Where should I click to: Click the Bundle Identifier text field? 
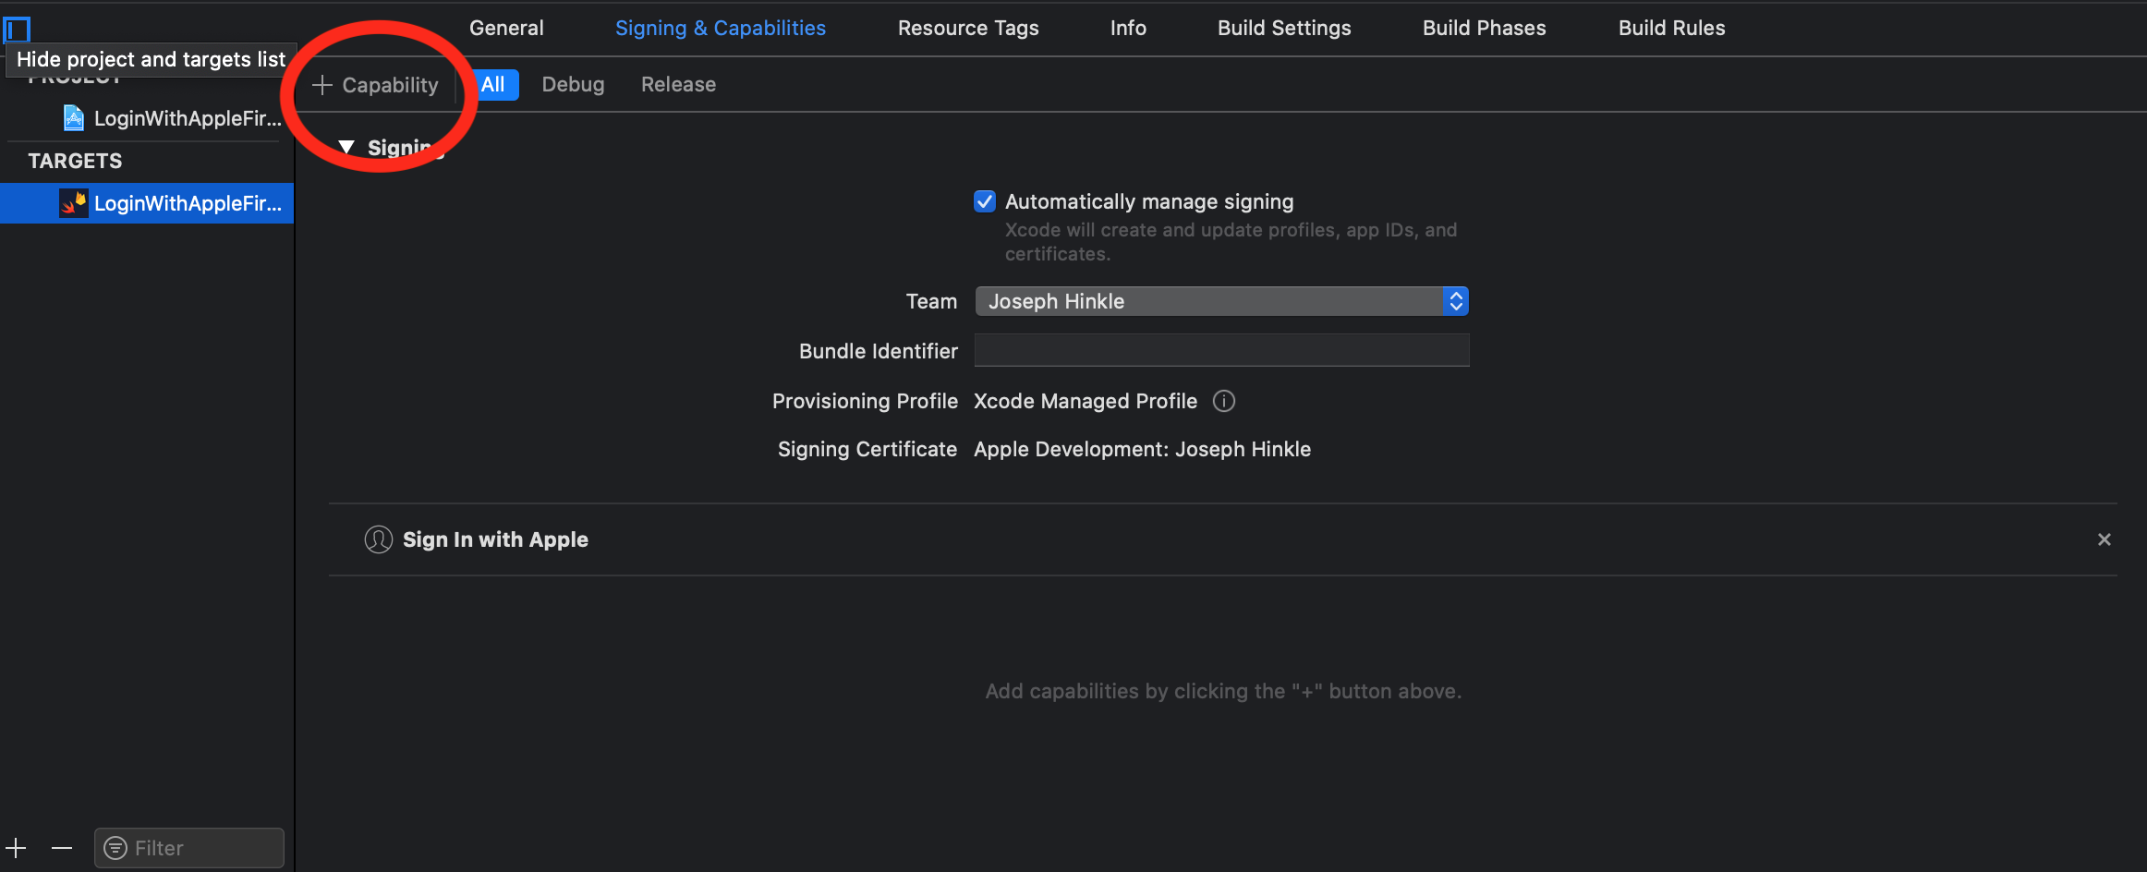pos(1221,351)
